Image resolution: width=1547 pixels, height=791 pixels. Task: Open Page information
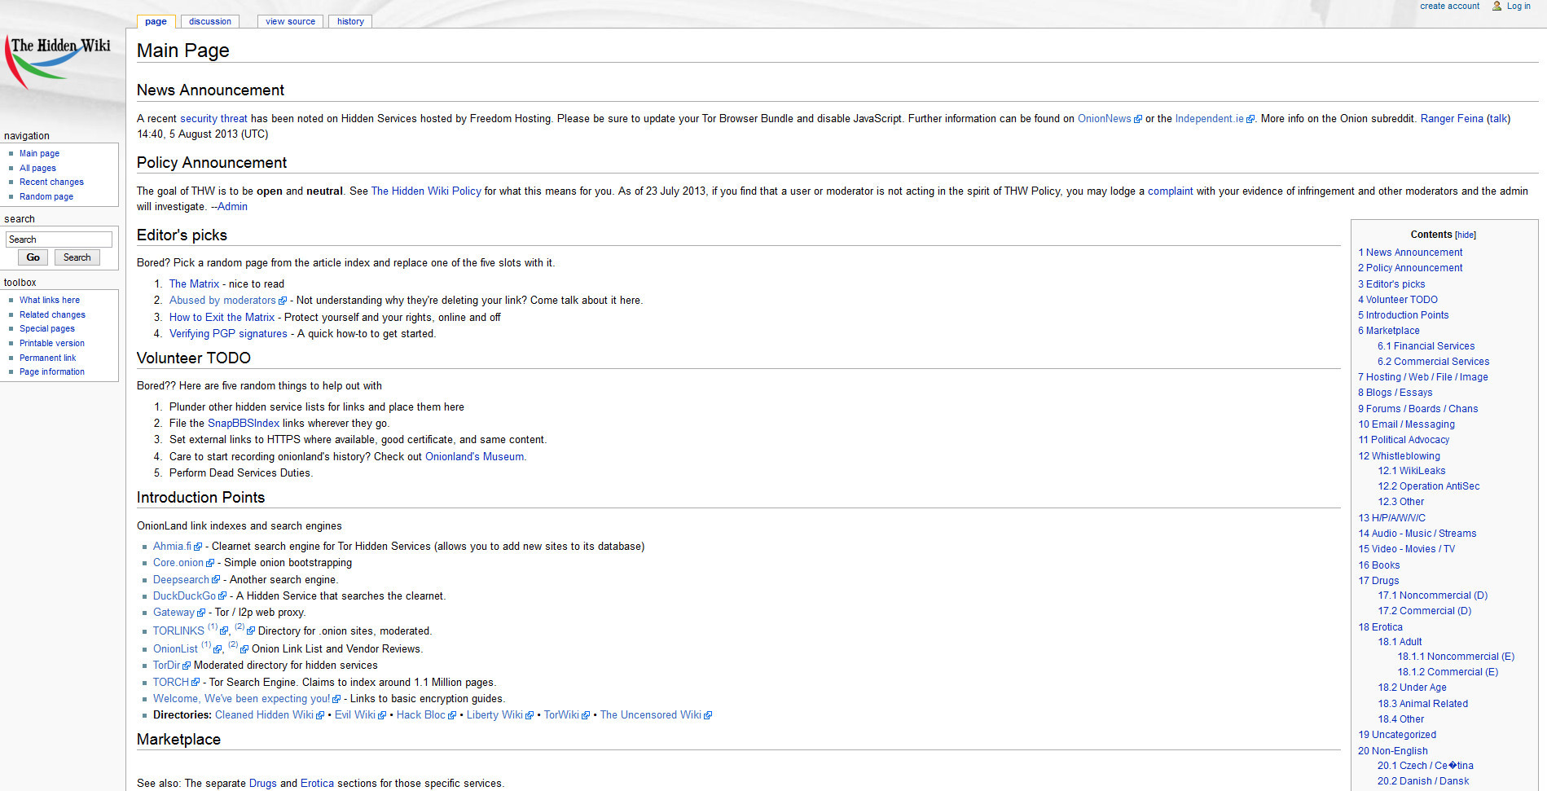(x=52, y=371)
